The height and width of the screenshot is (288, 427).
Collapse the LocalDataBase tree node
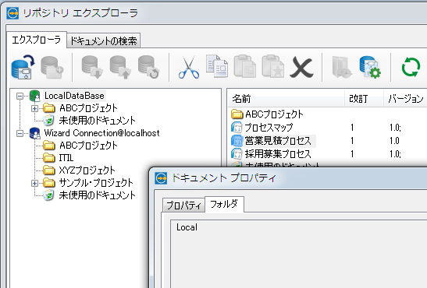click(x=20, y=96)
